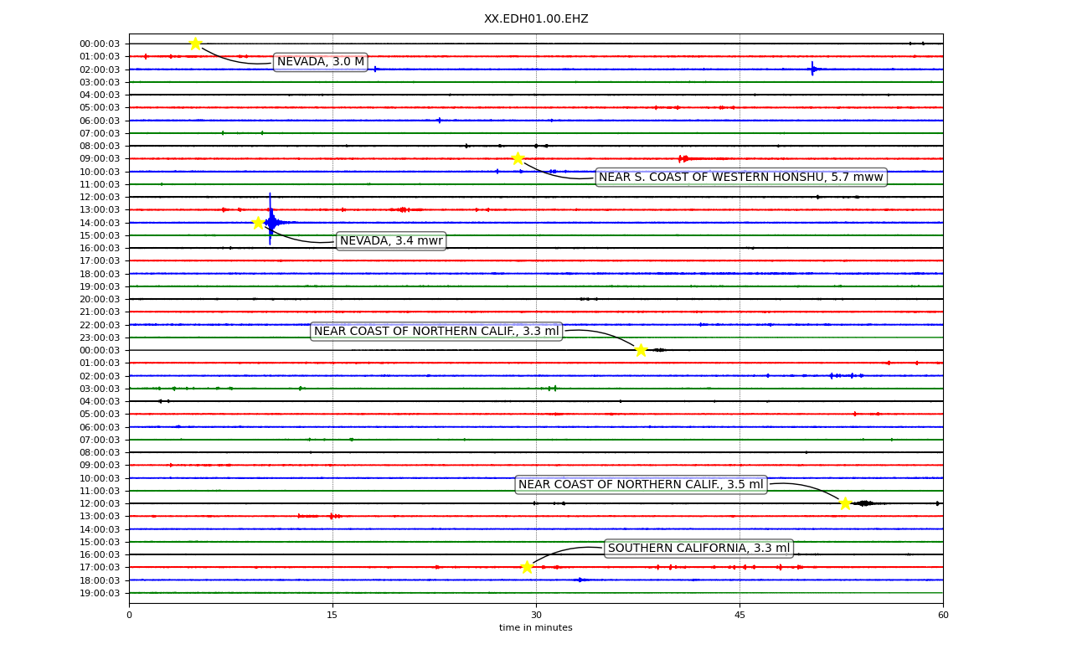1072x670 pixels.
Task: Click the NEVADA, 3.4 mwr annotation box
Action: click(391, 241)
